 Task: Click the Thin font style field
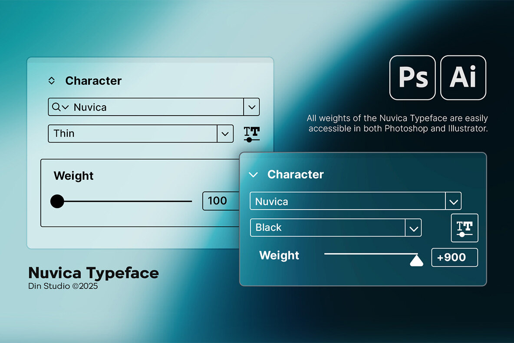pos(132,134)
